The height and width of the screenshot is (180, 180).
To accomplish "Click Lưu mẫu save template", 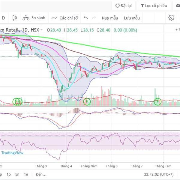I will 132,18.
